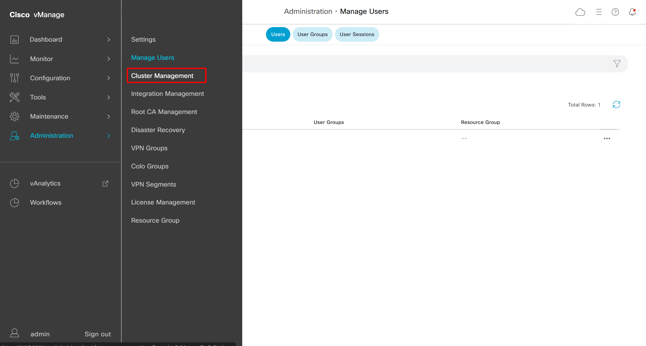The height and width of the screenshot is (346, 646).
Task: Expand the Monitor menu chevron
Action: 109,59
